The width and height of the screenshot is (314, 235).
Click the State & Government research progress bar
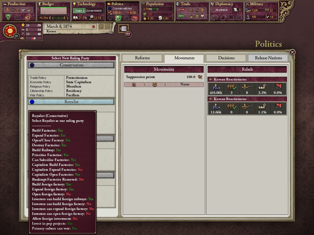[x=88, y=11]
